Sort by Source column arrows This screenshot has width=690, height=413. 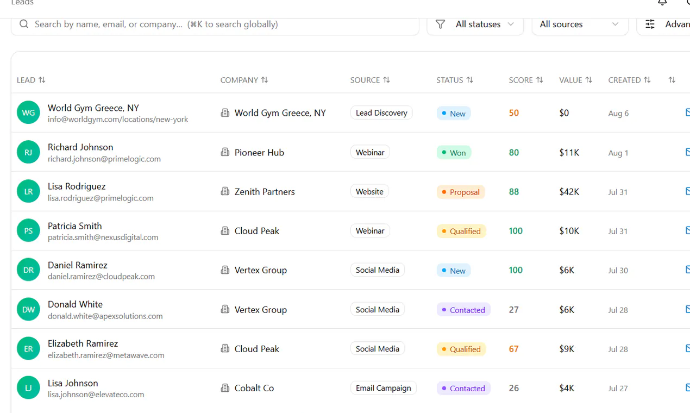coord(386,80)
